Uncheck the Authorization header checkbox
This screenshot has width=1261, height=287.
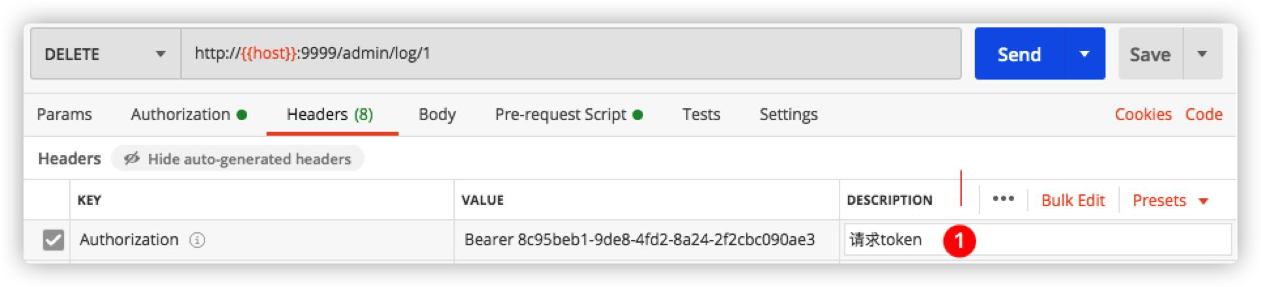(x=54, y=240)
